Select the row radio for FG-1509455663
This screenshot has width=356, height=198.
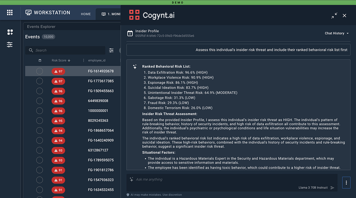[x=39, y=91]
